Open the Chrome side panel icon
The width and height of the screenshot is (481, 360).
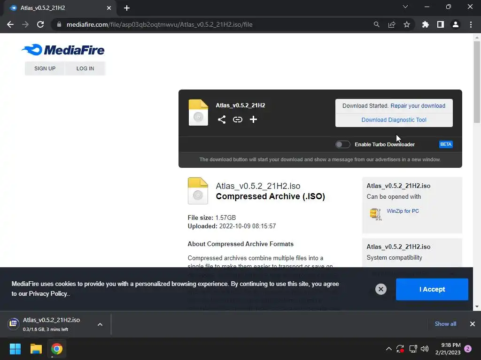coord(441,24)
